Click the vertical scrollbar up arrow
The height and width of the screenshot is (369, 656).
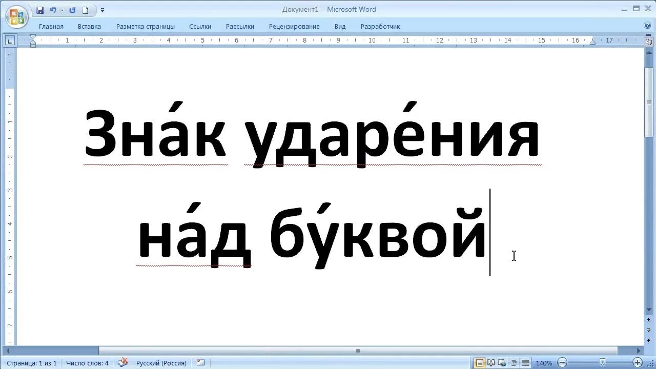[648, 52]
